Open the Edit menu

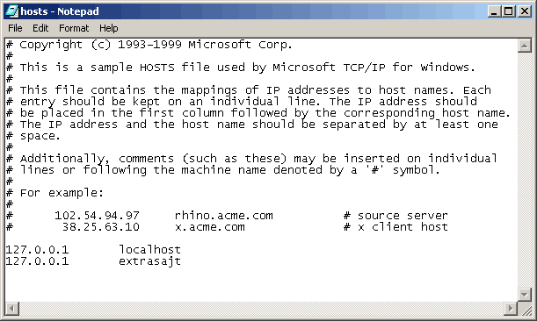pos(40,28)
